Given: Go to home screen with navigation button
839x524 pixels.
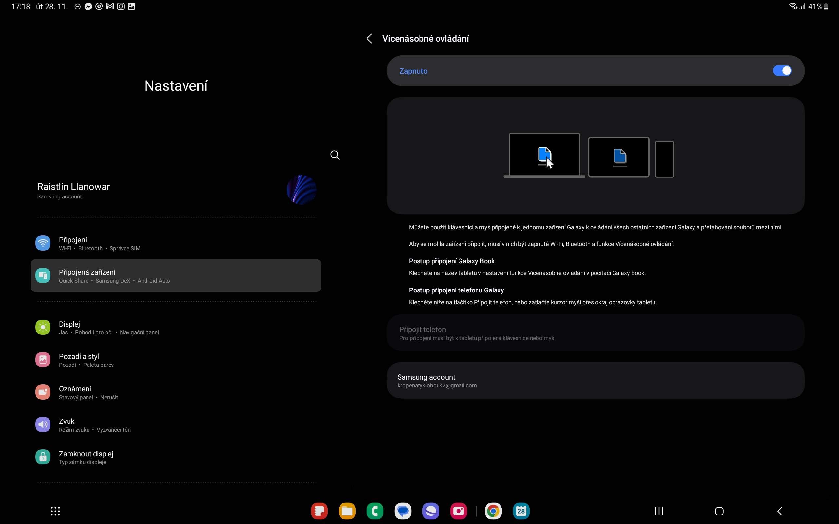Looking at the screenshot, I should click(x=719, y=511).
